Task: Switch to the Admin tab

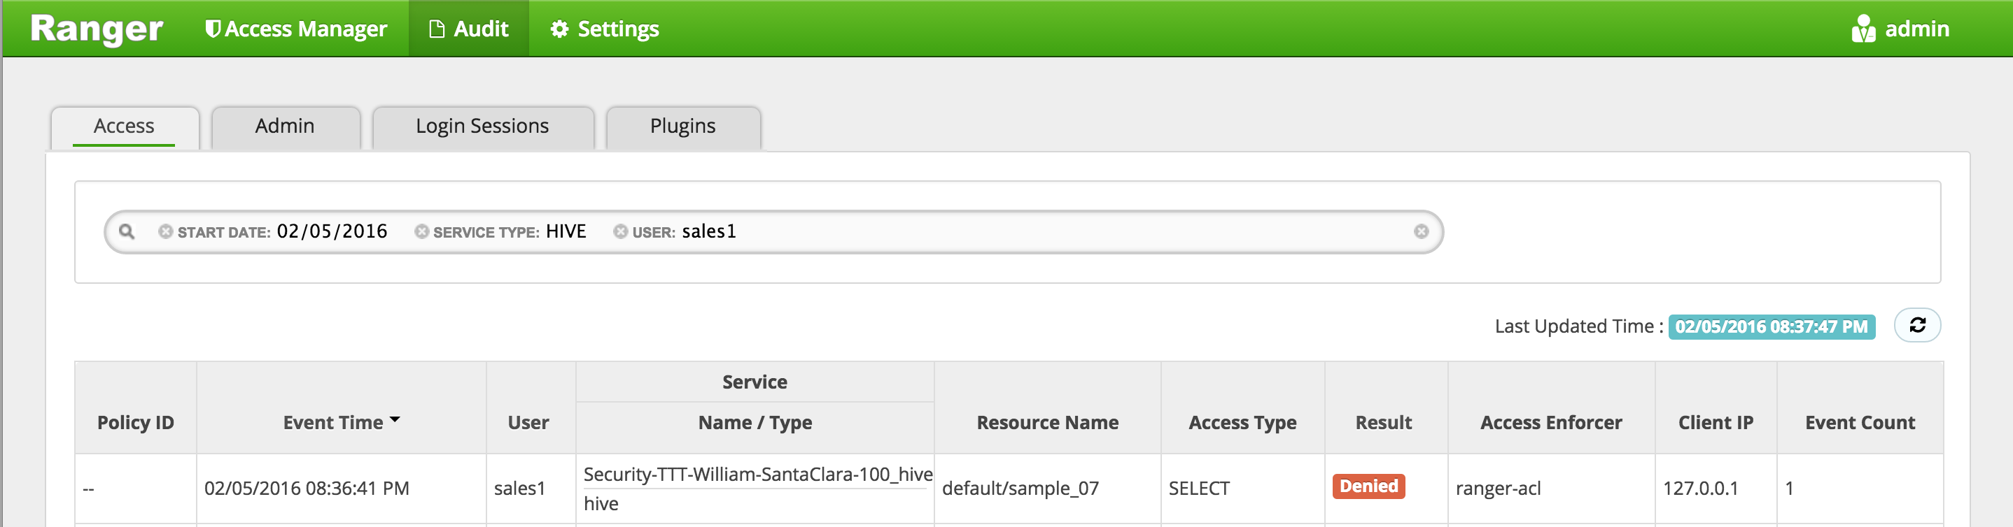Action: tap(286, 126)
